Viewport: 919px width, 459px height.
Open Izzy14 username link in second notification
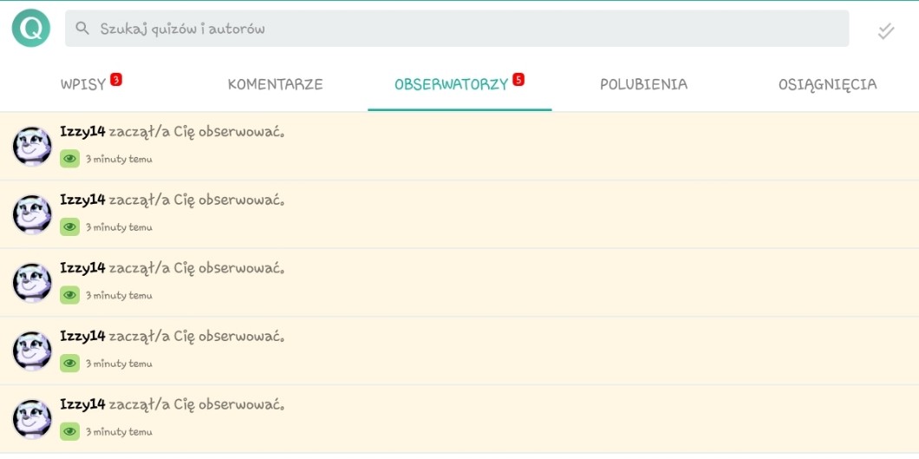tap(82, 200)
